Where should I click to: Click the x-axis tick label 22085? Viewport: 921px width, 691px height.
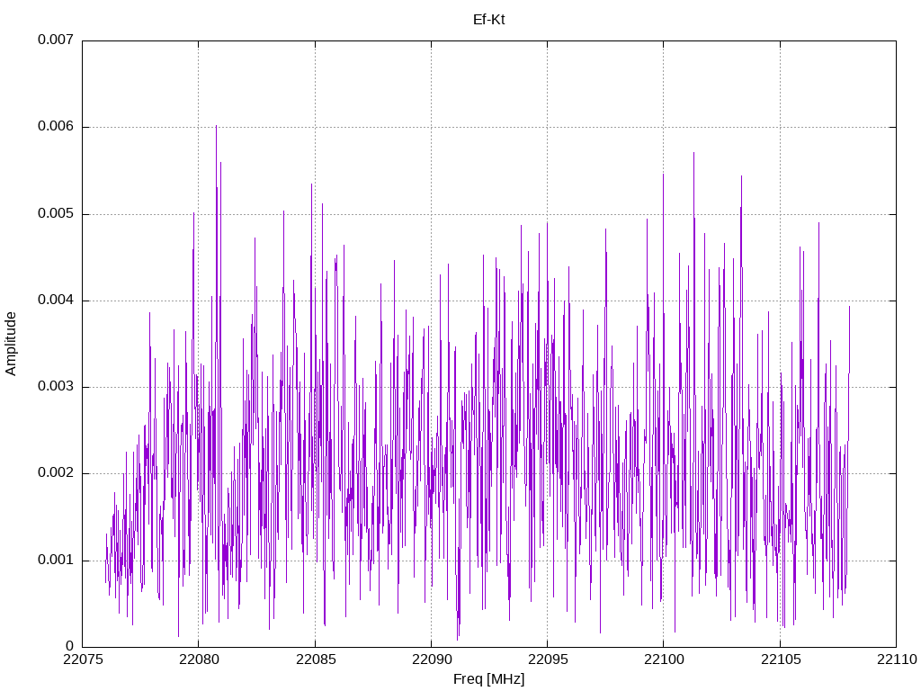(316, 660)
